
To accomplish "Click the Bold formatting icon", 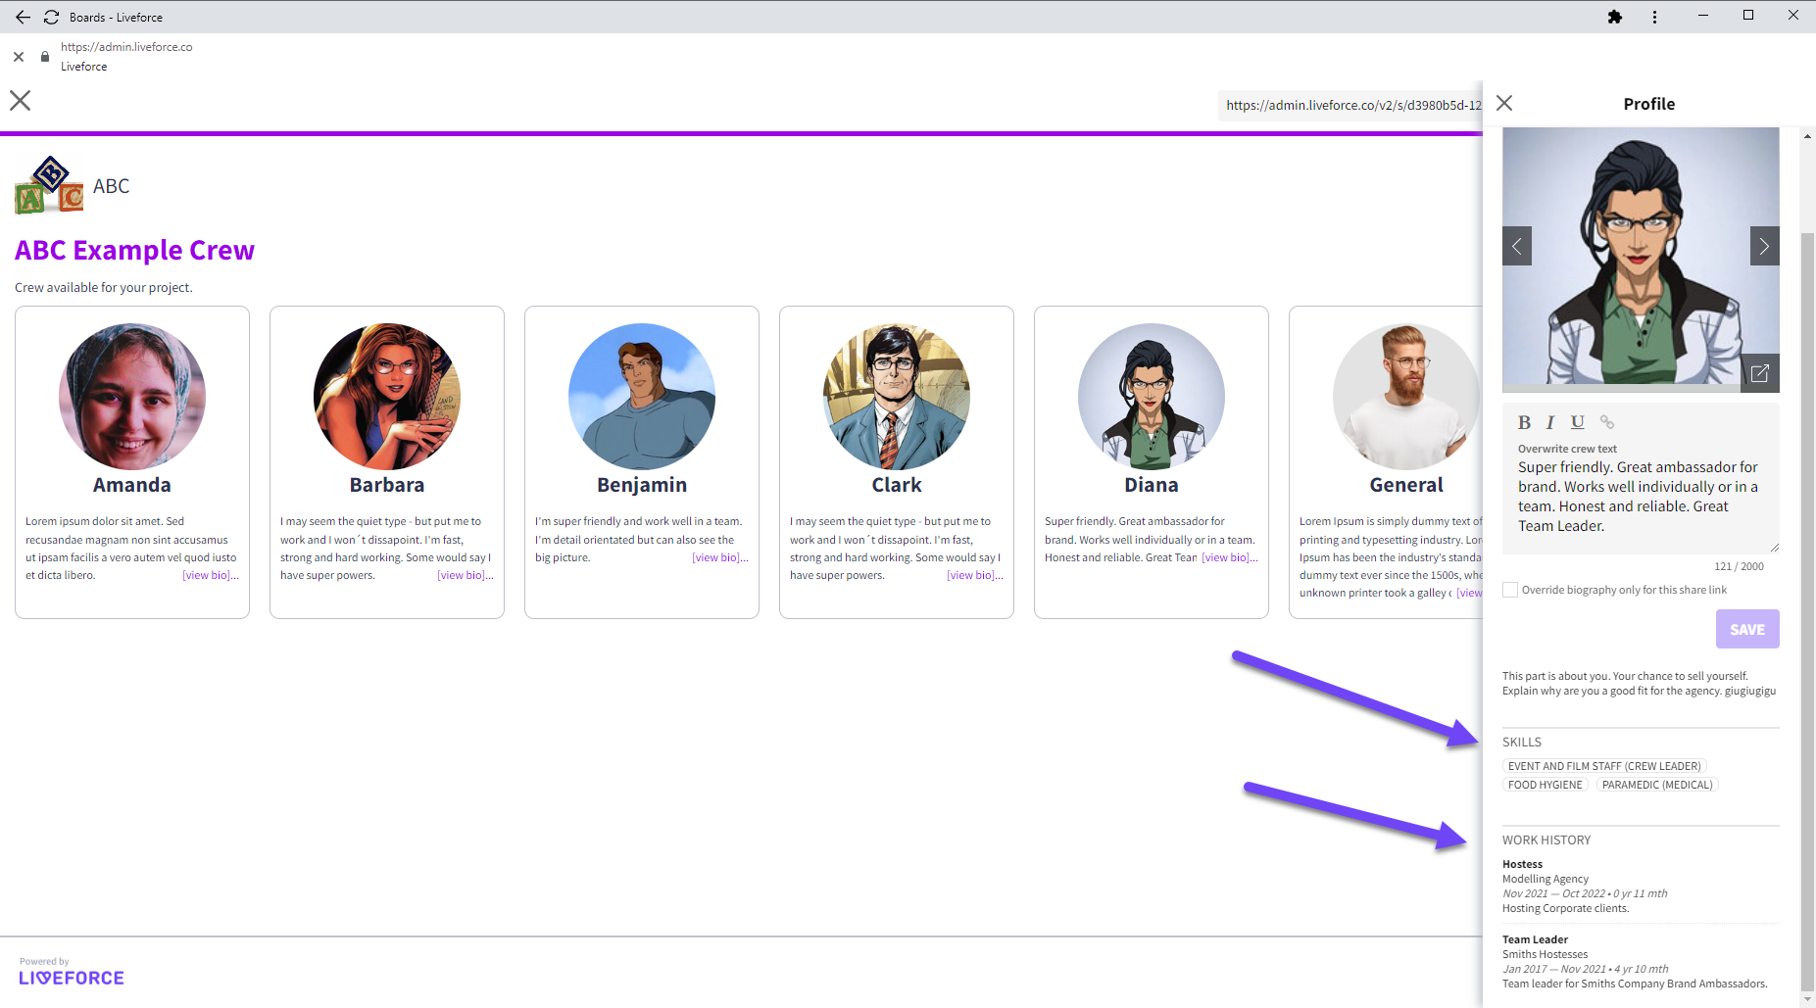I will coord(1524,422).
